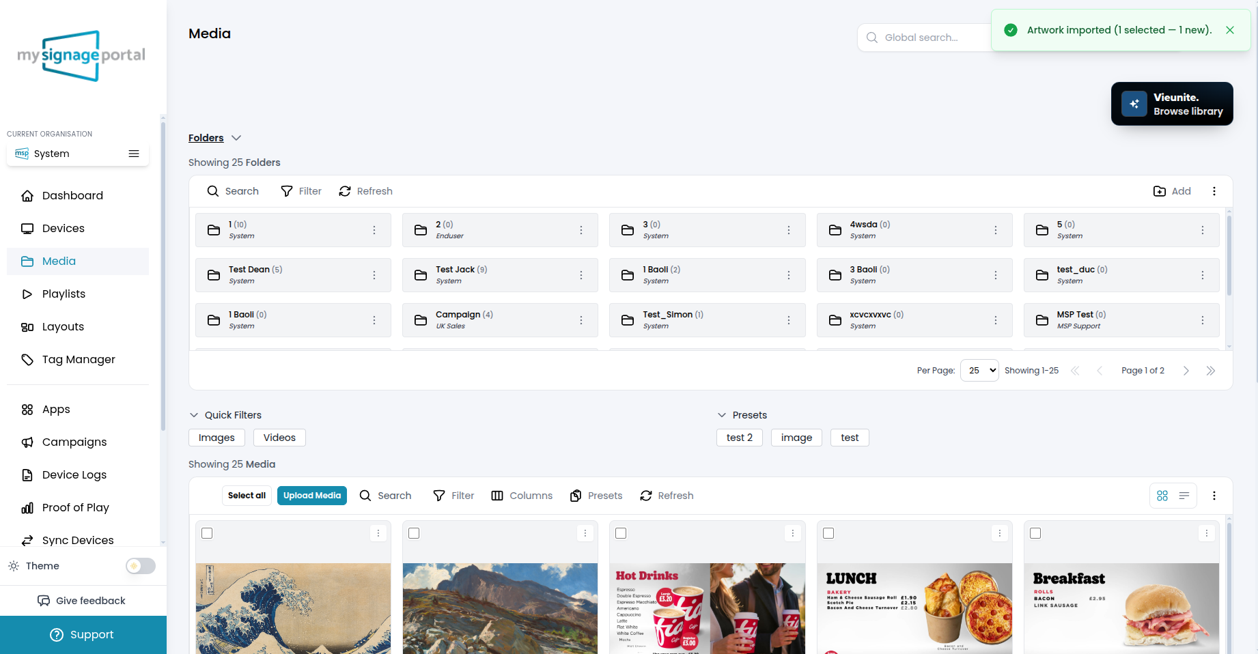Refresh the media list

coord(667,496)
